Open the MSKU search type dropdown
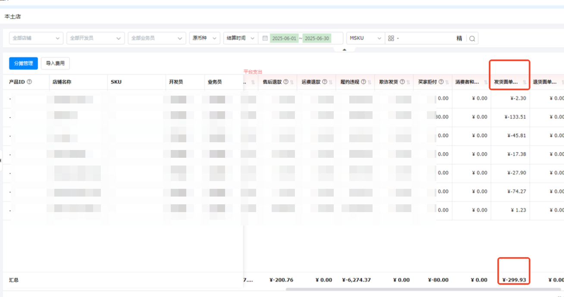 [366, 38]
